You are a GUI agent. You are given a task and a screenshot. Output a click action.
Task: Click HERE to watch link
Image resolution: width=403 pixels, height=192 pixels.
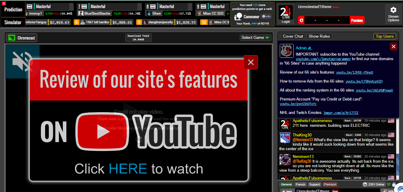click(x=128, y=169)
